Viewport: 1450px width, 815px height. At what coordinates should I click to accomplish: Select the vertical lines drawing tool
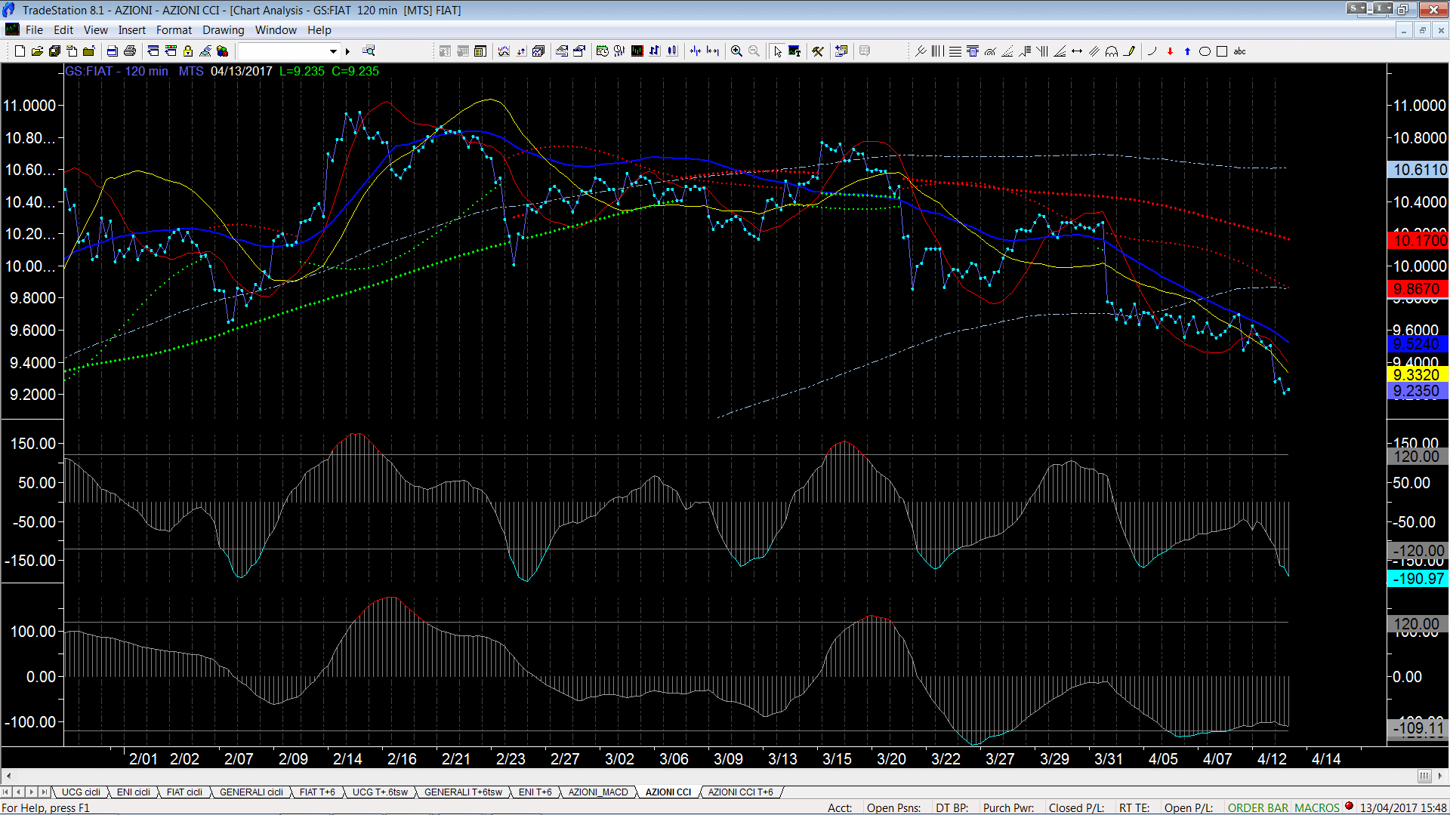938,51
